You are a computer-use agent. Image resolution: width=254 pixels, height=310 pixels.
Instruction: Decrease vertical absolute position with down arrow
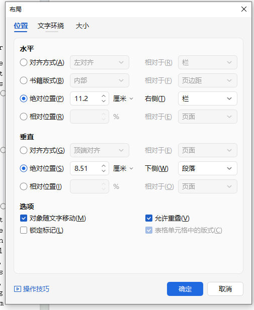click(104, 171)
